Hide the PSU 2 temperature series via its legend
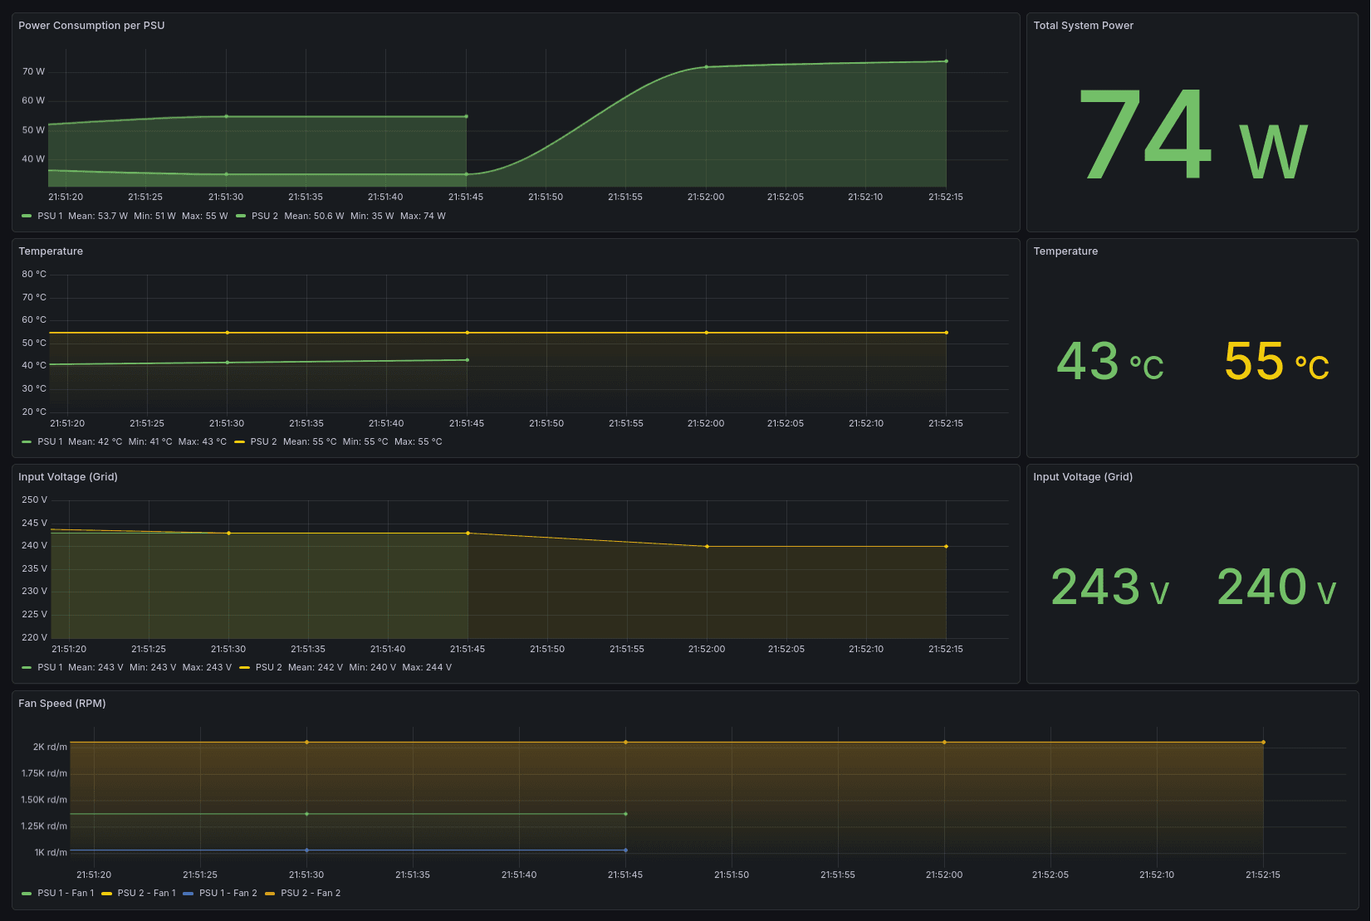The width and height of the screenshot is (1371, 921). click(x=265, y=441)
